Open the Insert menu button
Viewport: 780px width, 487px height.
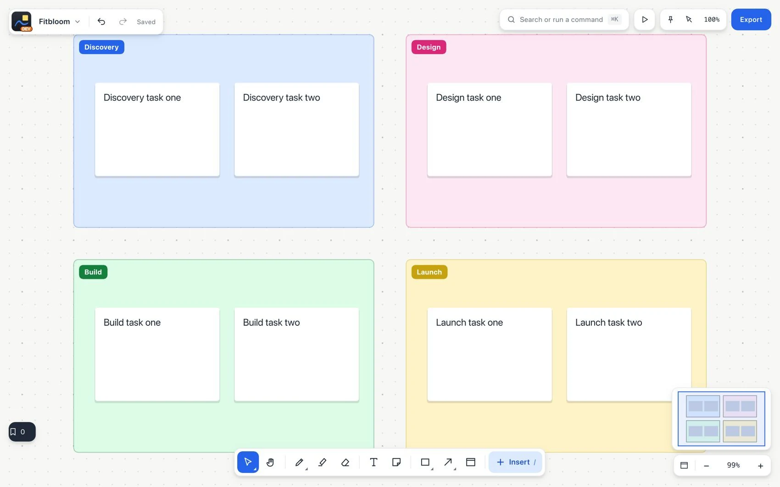[515, 462]
